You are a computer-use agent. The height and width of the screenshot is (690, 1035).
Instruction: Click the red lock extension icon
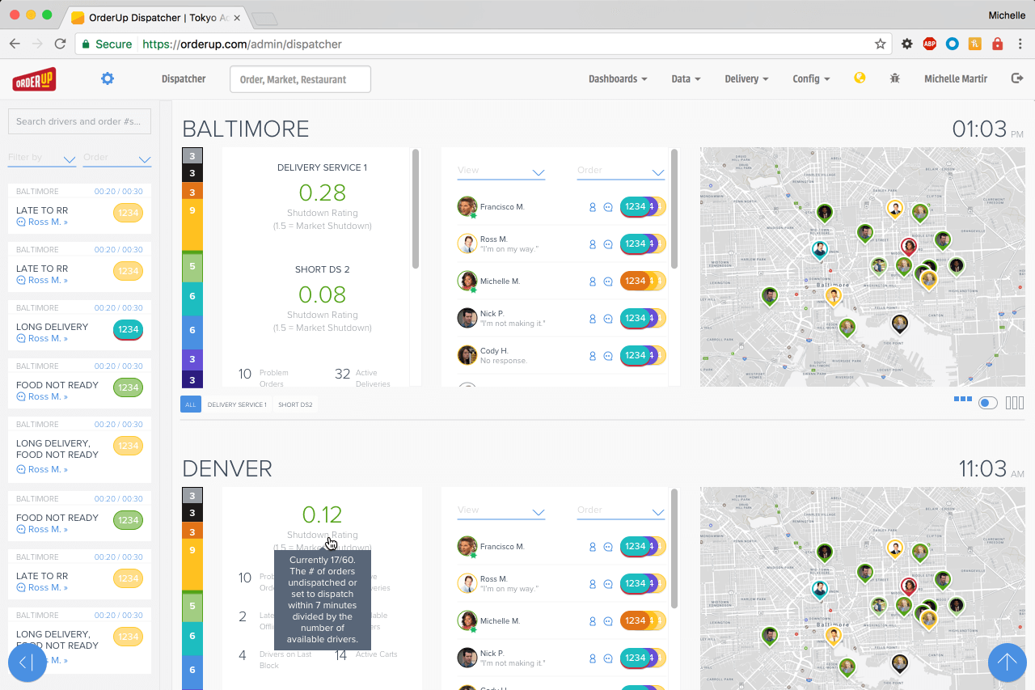[997, 44]
